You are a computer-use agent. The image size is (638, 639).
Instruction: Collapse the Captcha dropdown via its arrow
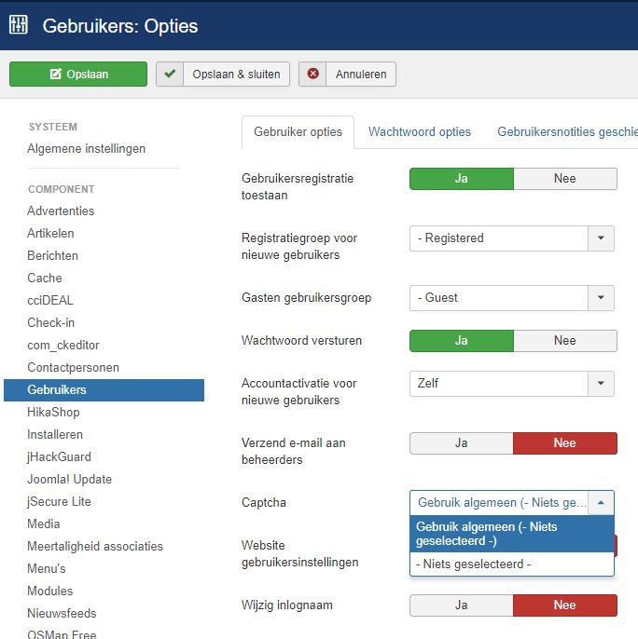click(x=602, y=503)
